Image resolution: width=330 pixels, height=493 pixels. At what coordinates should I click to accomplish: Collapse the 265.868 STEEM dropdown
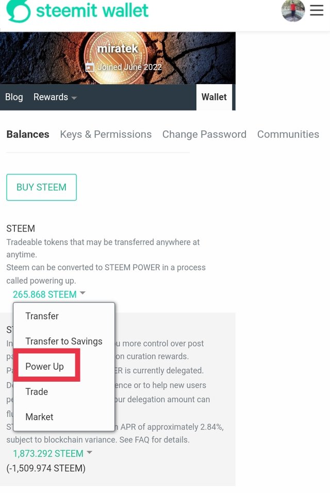tap(49, 294)
